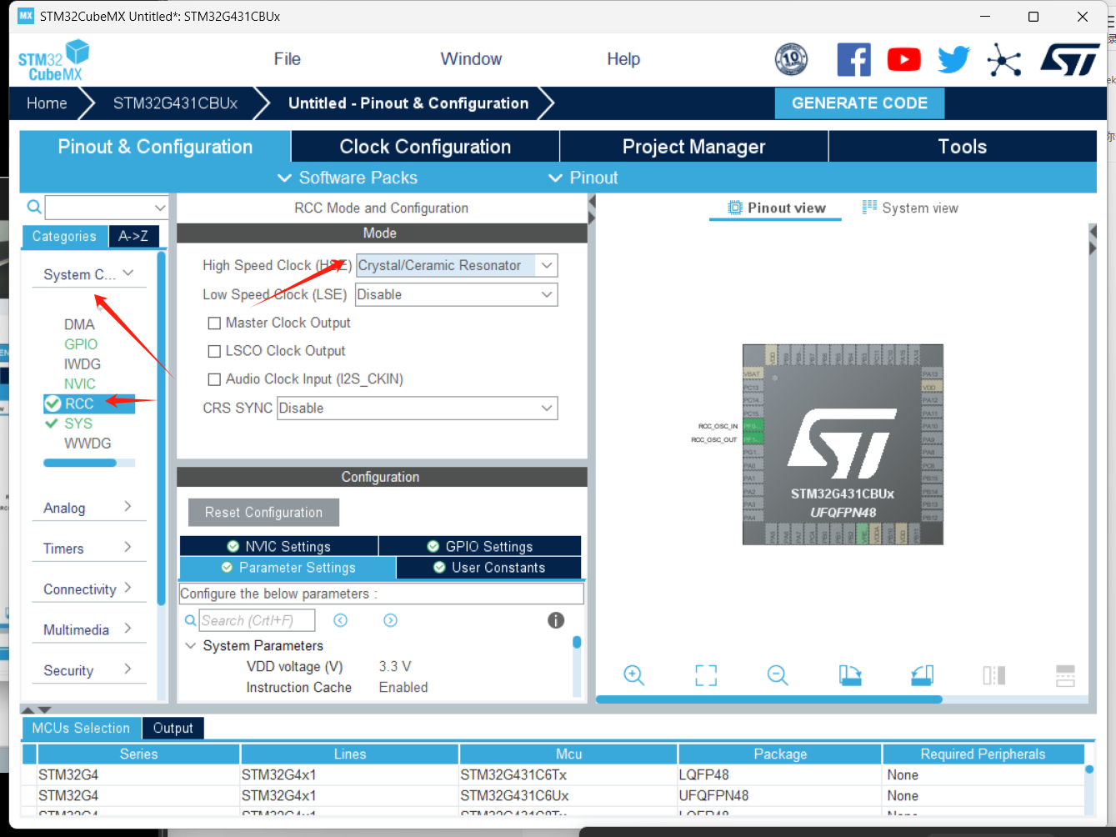Enable Master Clock Output checkbox
The height and width of the screenshot is (837, 1116).
coord(214,323)
